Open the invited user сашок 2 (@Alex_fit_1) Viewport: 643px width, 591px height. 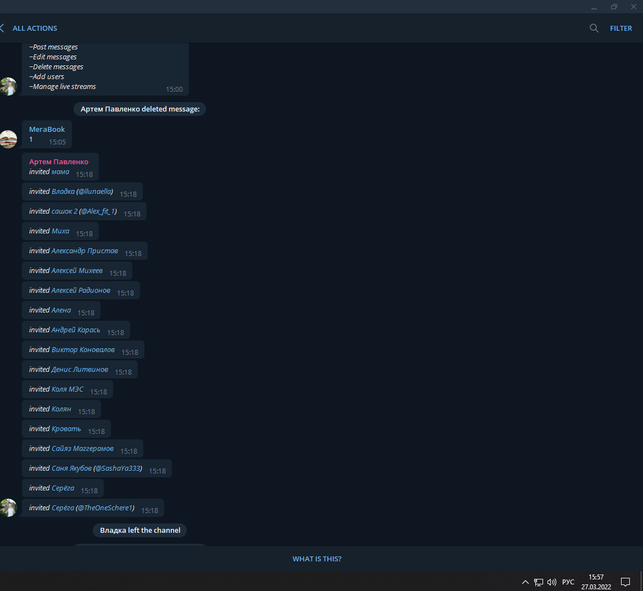click(x=84, y=211)
